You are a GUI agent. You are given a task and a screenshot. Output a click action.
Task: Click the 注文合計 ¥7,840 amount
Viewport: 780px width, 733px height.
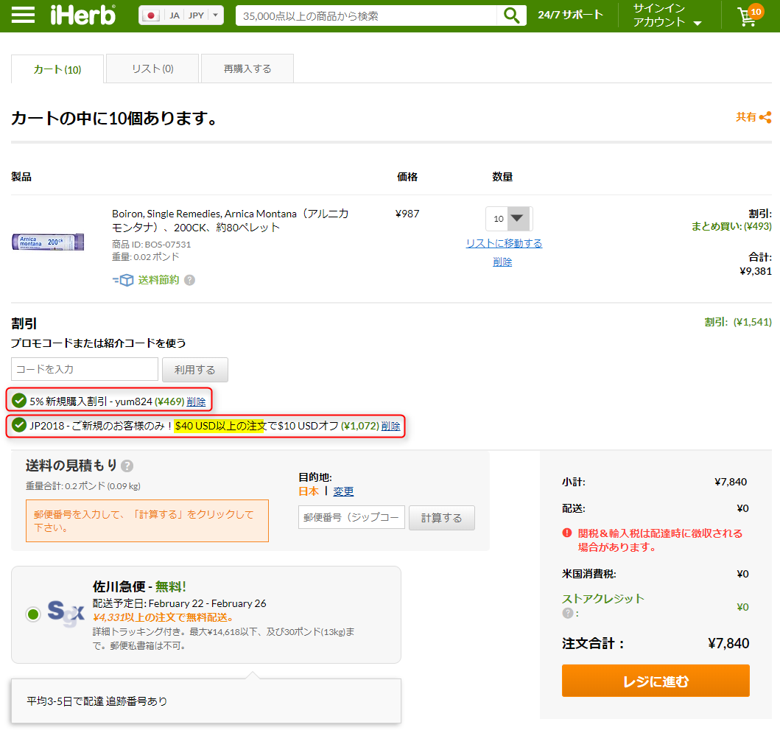[728, 643]
